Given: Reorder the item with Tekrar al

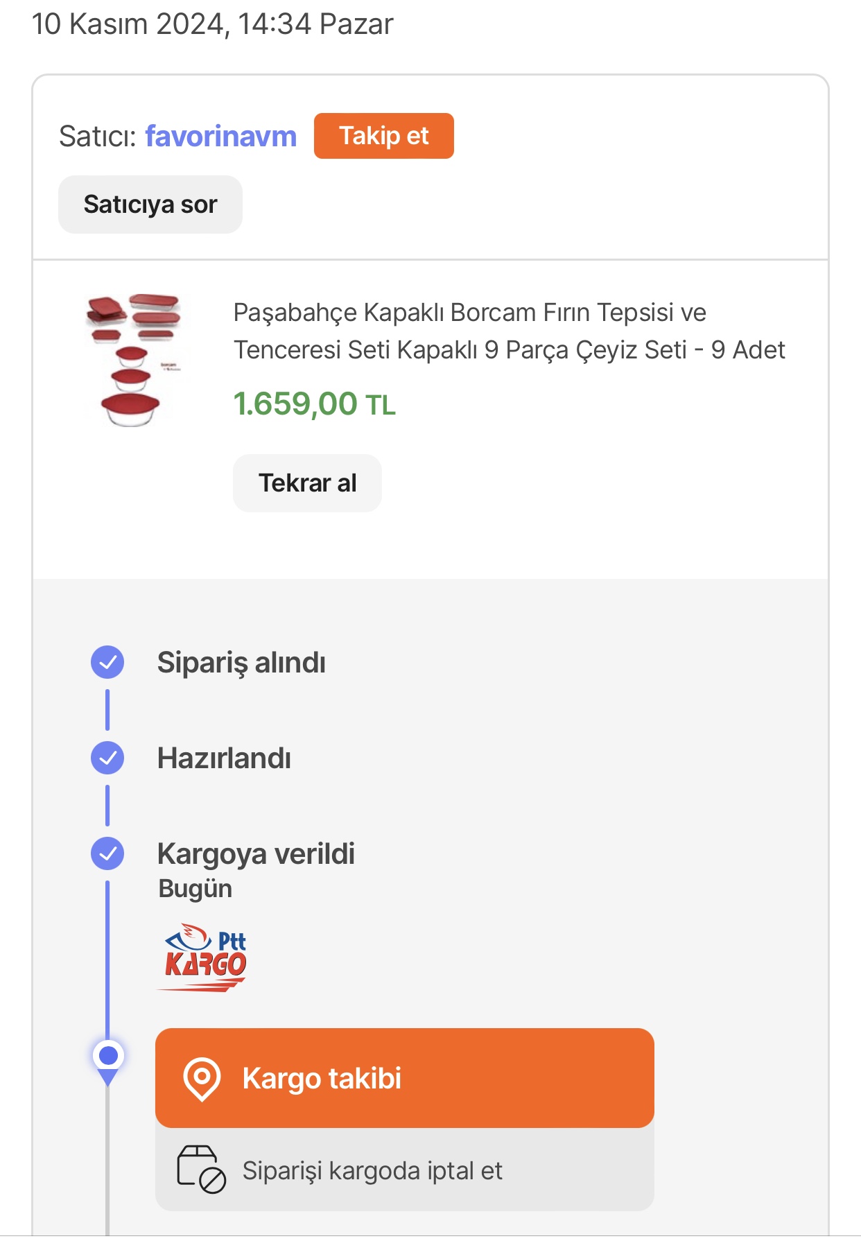Looking at the screenshot, I should (307, 483).
